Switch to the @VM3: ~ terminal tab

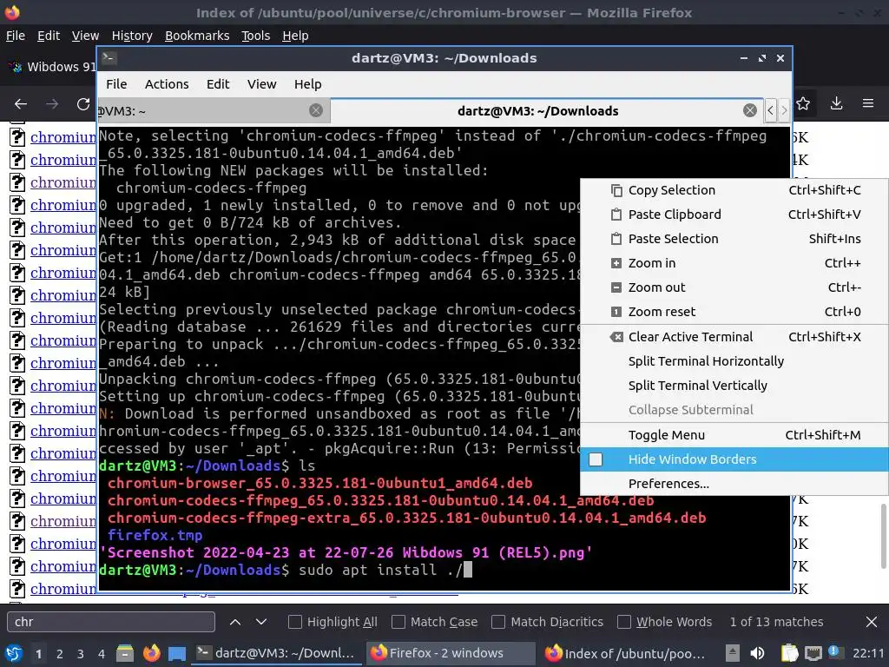(x=214, y=111)
